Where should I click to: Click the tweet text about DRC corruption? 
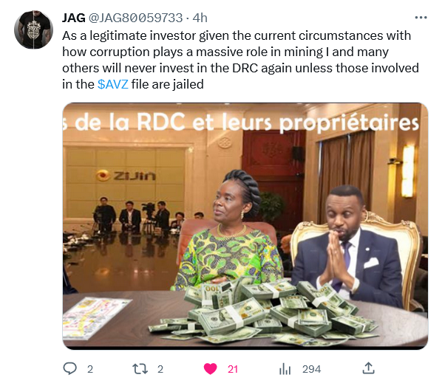[240, 60]
